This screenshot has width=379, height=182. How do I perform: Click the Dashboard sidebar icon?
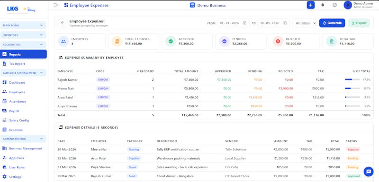pos(4,82)
